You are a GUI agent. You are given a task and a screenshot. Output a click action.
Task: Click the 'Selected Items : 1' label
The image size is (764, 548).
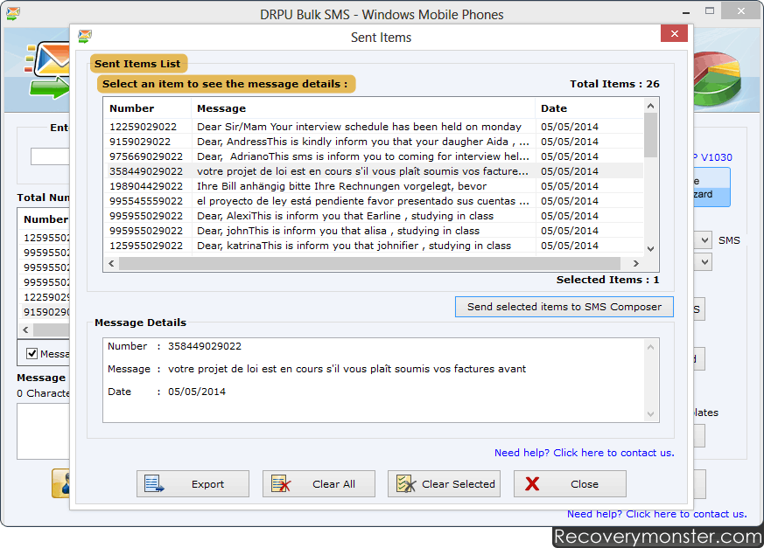(x=607, y=280)
